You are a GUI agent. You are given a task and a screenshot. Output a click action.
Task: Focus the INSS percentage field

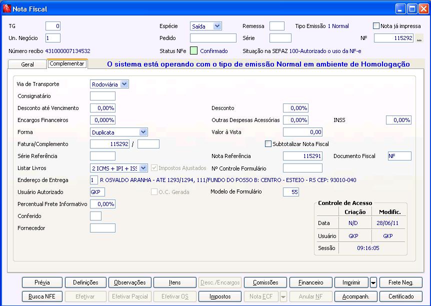tap(398, 120)
